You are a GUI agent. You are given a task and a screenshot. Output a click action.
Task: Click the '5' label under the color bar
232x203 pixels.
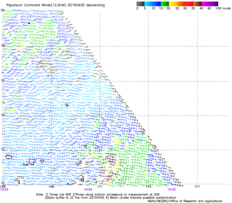(x=145, y=8)
